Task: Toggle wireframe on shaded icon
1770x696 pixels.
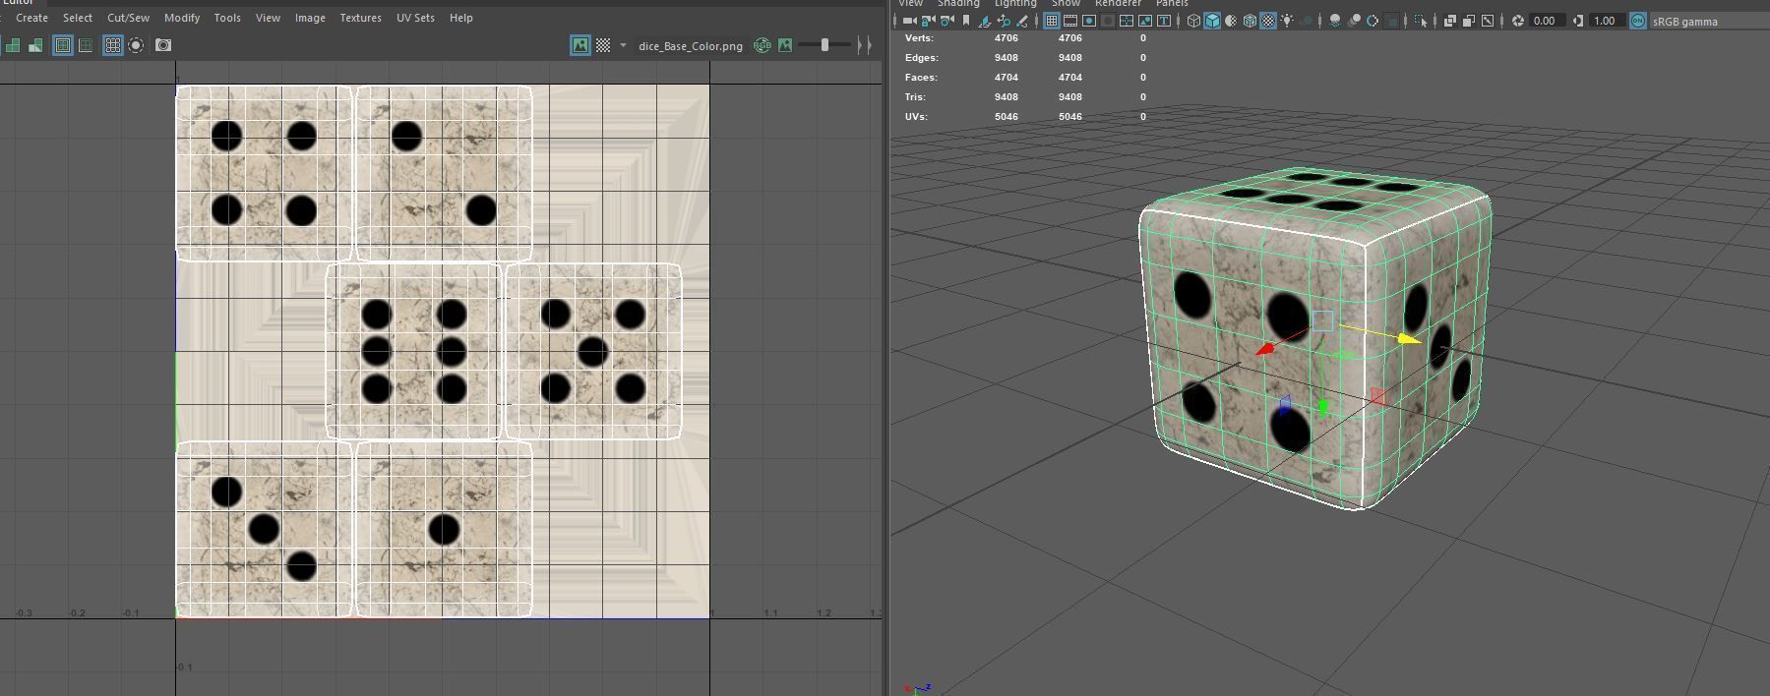Action: tap(1250, 21)
